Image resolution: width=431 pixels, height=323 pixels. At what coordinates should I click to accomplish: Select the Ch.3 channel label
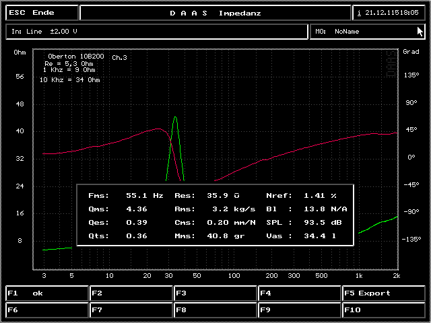pyautogui.click(x=120, y=58)
